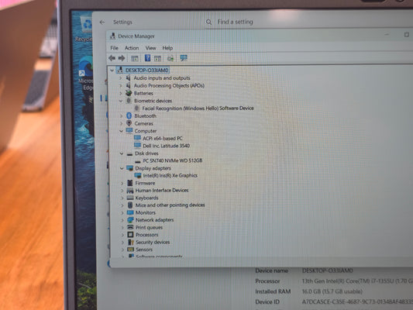The image size is (413, 310).
Task: Select ACPI x64-based PC entry
Action: click(x=163, y=138)
